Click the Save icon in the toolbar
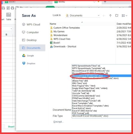The image size is (133, 134). 3,8
